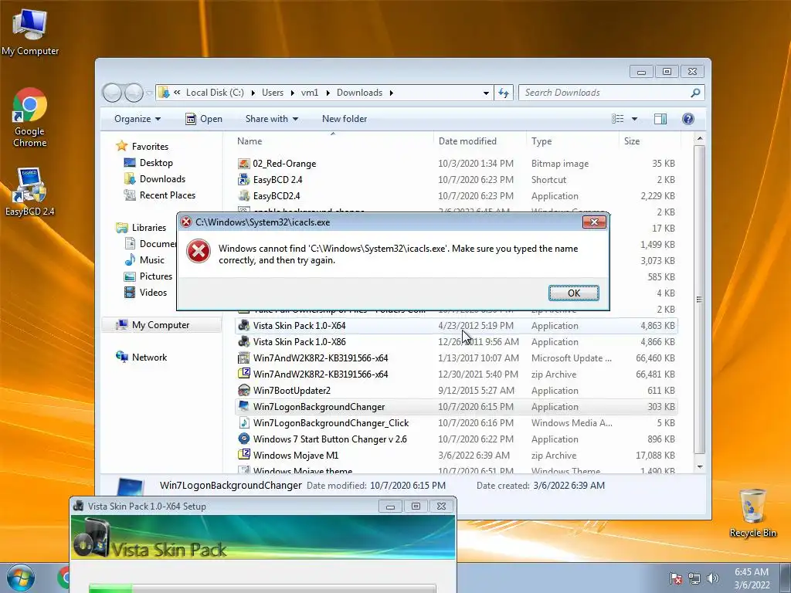Open the volume speaker tray icon
Image resolution: width=791 pixels, height=593 pixels.
(713, 578)
